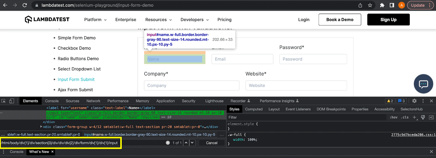436x158 pixels.
Task: Expand the Platform dropdown menu
Action: click(95, 20)
